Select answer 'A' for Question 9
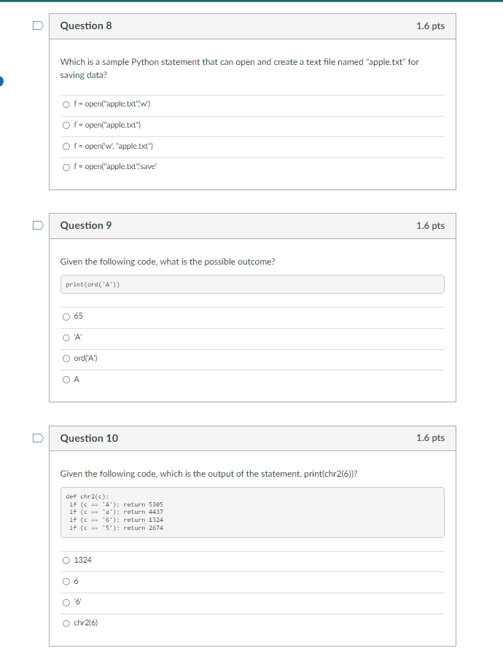The image size is (503, 656). [66, 337]
